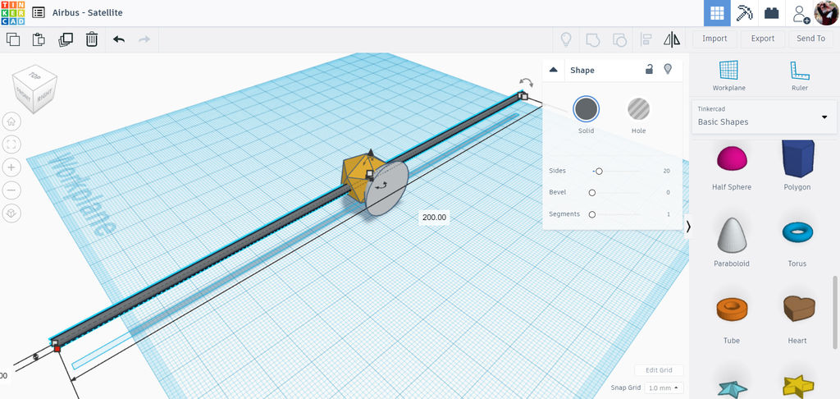Switch to 3D design grid view

click(x=717, y=13)
